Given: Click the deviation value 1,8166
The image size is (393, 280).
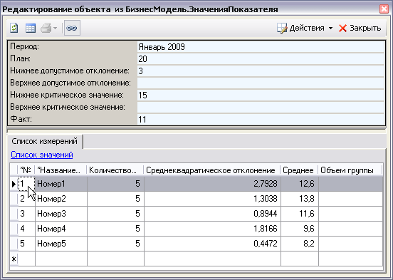Looking at the screenshot, I should (x=213, y=229).
